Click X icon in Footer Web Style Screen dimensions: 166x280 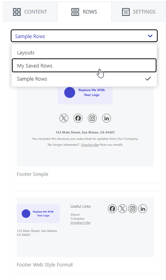(122, 209)
